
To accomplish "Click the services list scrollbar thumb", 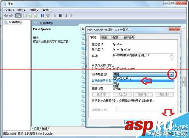I will 184,82.
